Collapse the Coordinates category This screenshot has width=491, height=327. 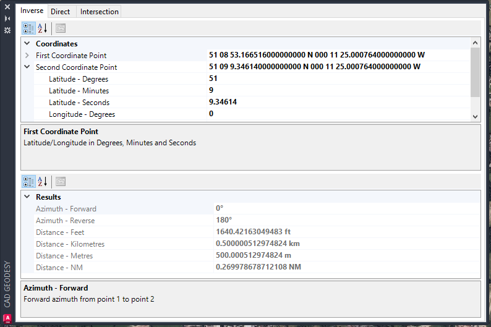(27, 44)
